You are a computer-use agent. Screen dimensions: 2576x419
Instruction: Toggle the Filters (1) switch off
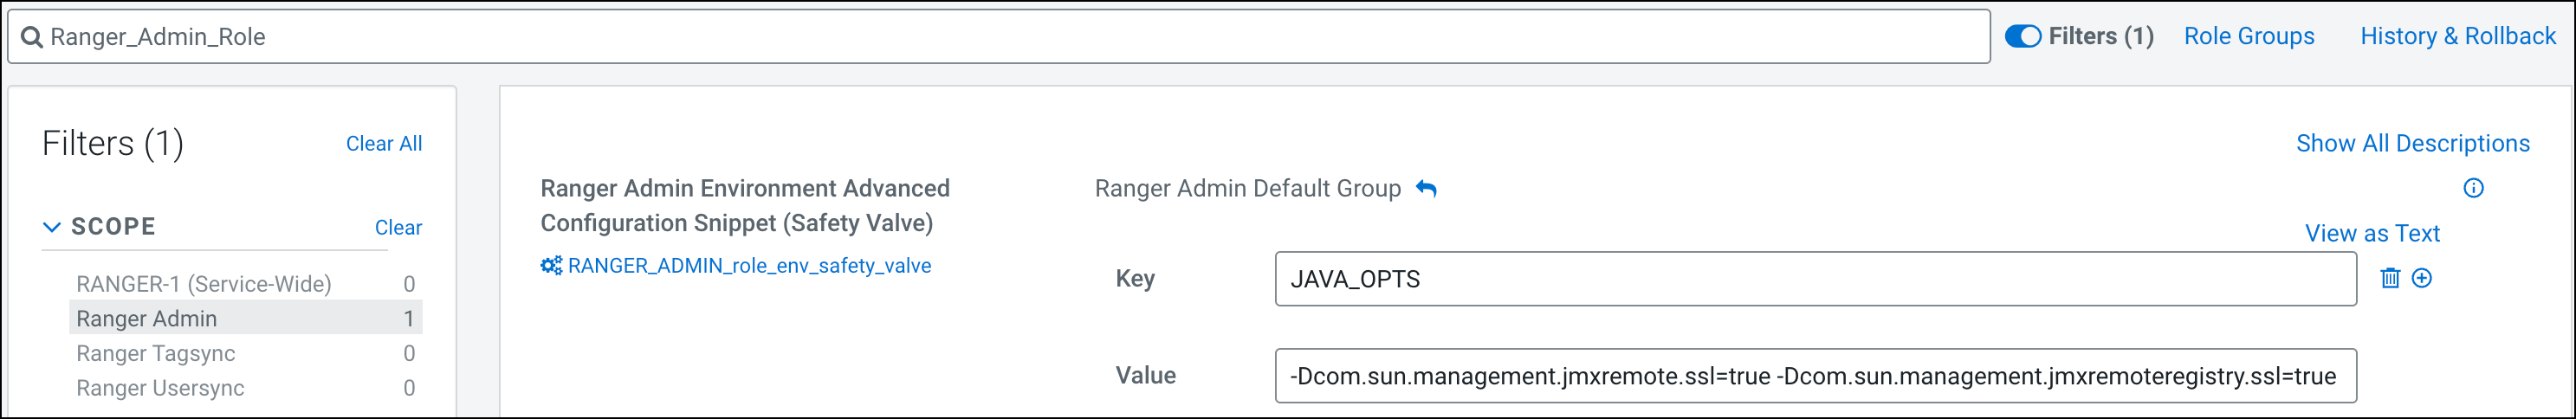click(x=2023, y=37)
